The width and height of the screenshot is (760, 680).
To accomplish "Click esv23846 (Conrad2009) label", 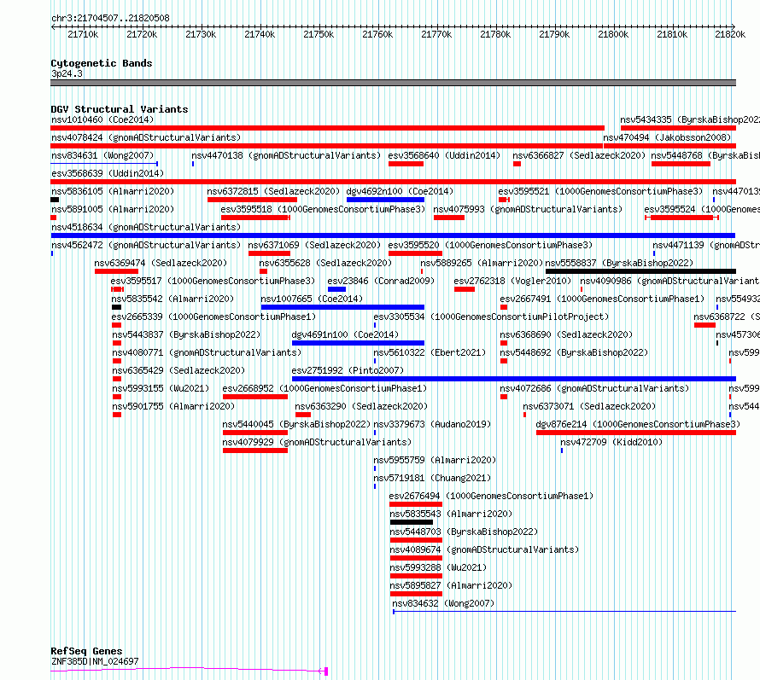I will point(381,281).
